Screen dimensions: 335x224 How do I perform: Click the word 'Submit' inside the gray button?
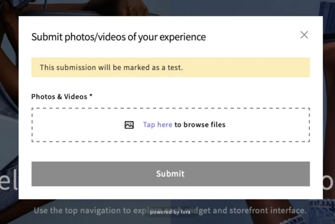(x=170, y=174)
